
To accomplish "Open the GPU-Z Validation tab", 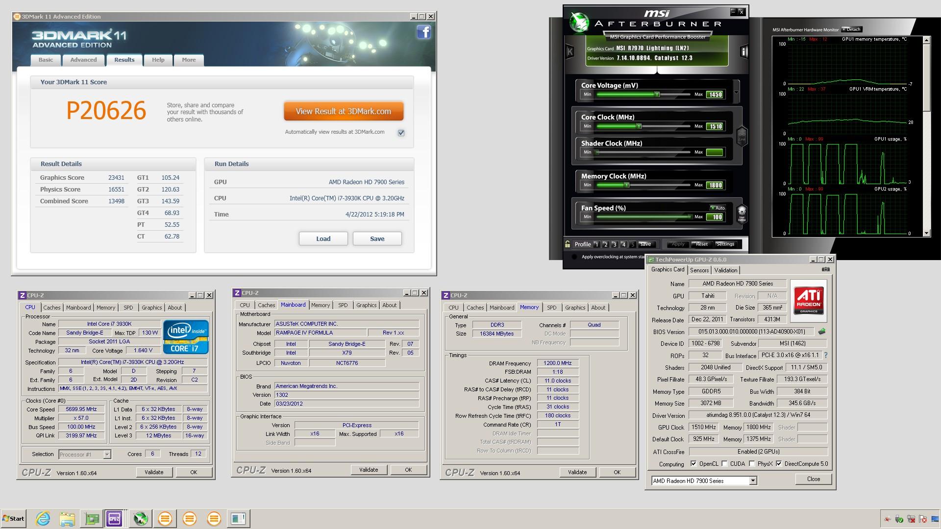I will 725,270.
